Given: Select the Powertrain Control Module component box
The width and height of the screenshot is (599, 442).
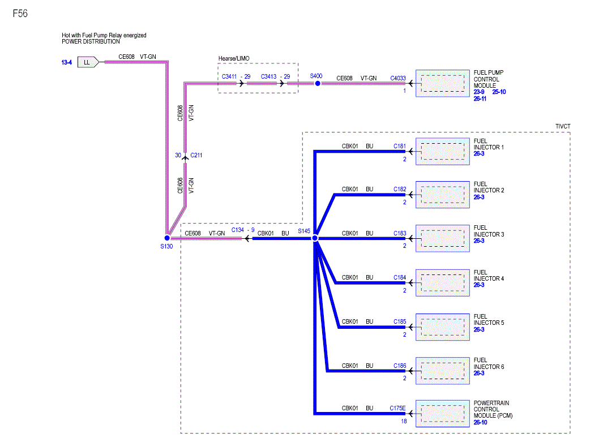Looking at the screenshot, I should tap(442, 413).
